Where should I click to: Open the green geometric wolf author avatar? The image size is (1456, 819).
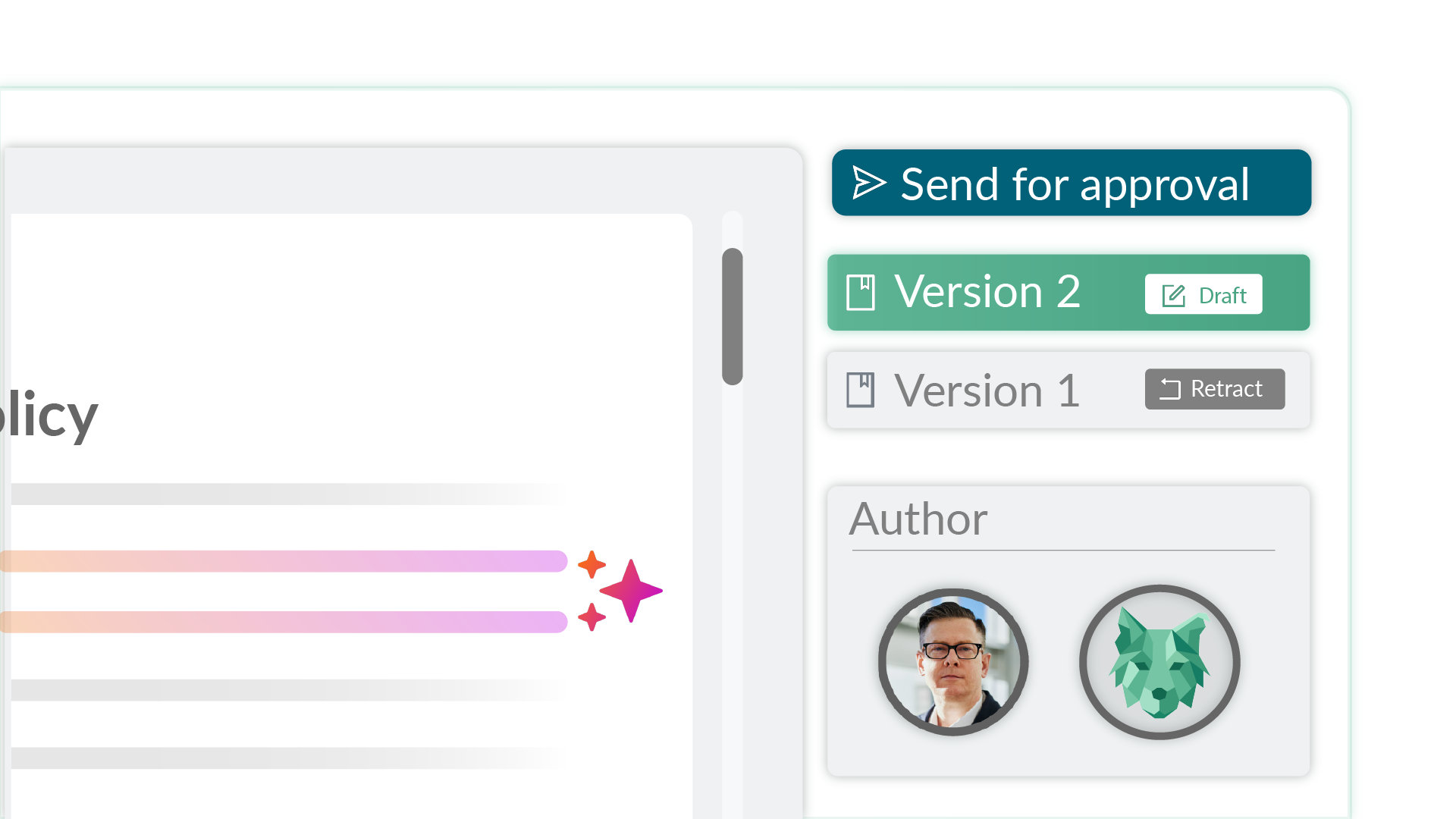click(x=1159, y=662)
